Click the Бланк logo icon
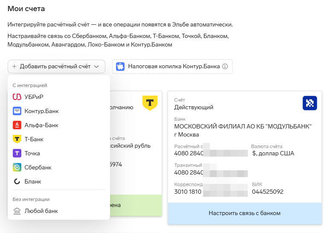Image resolution: width=328 pixels, height=233 pixels. (x=17, y=181)
